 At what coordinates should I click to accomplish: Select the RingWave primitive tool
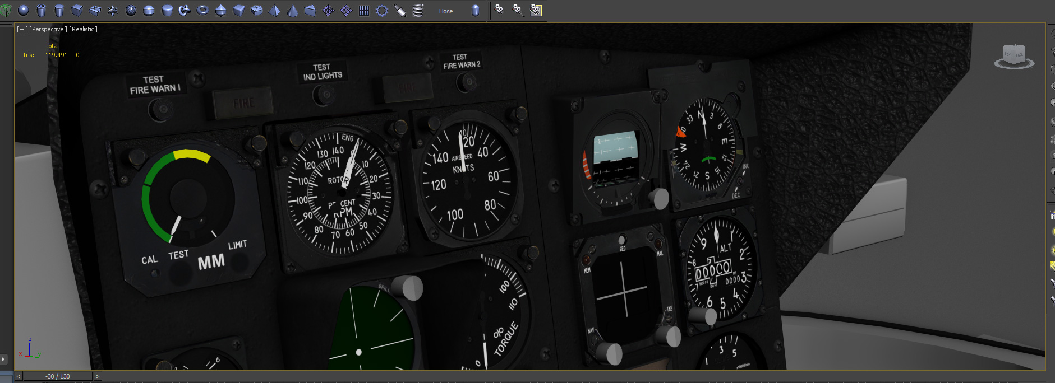382,10
